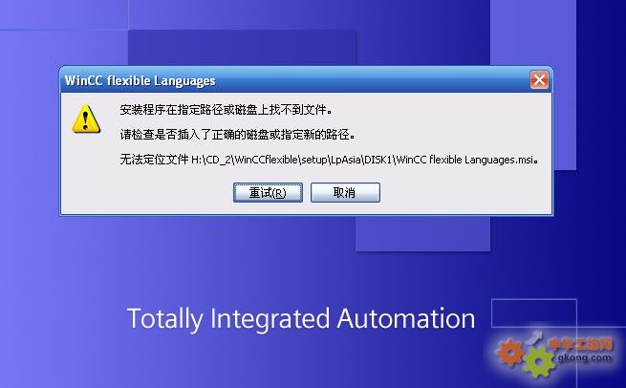The image size is (626, 388).
Task: Click the 取消 cancel button
Action: pyautogui.click(x=345, y=193)
